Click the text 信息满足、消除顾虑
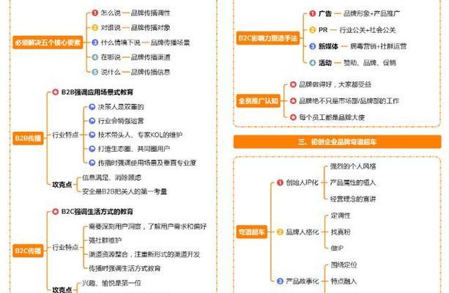449x293 pixels. pyautogui.click(x=112, y=177)
